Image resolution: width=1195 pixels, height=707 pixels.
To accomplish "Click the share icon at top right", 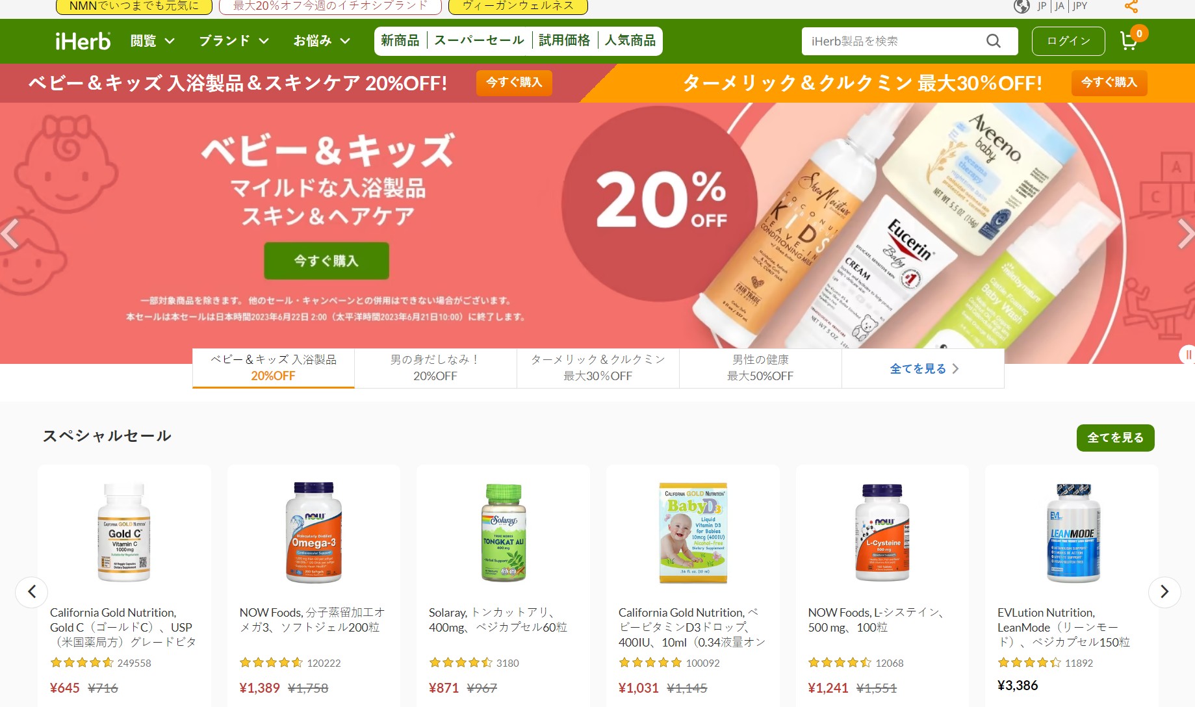I will pos(1131,6).
